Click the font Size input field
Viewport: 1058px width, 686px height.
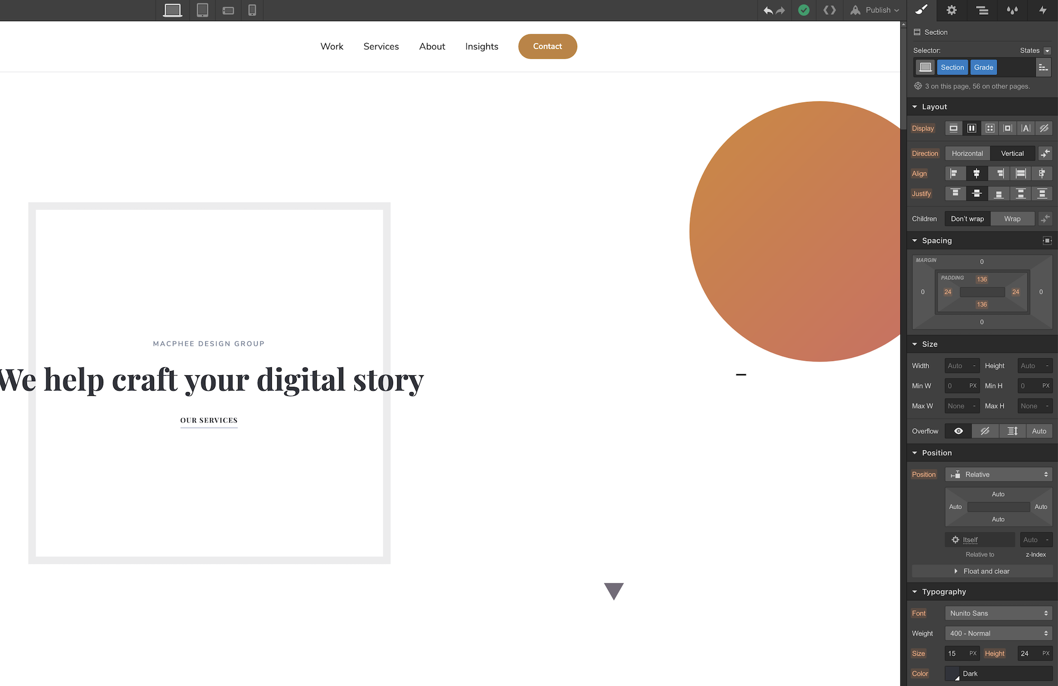957,654
